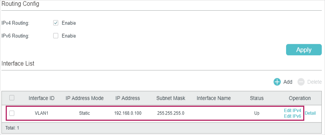Select the VLAN1 interface ID cell

pyautogui.click(x=41, y=113)
